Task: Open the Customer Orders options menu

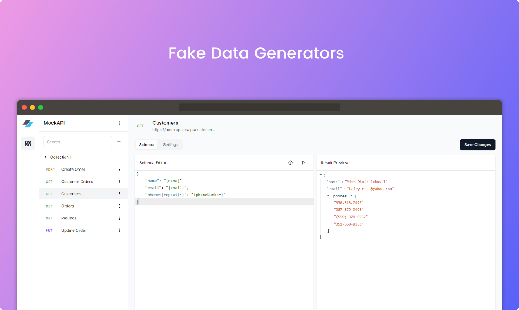Action: pos(119,182)
